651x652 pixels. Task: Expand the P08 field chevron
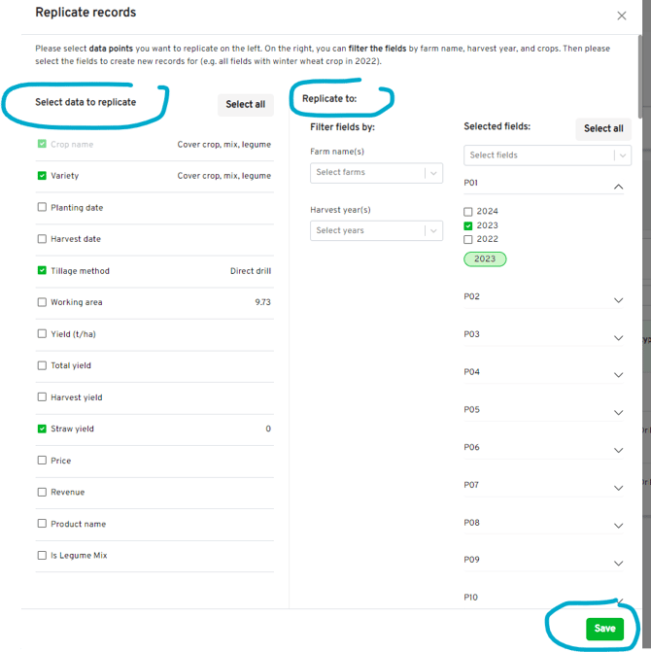click(x=618, y=526)
